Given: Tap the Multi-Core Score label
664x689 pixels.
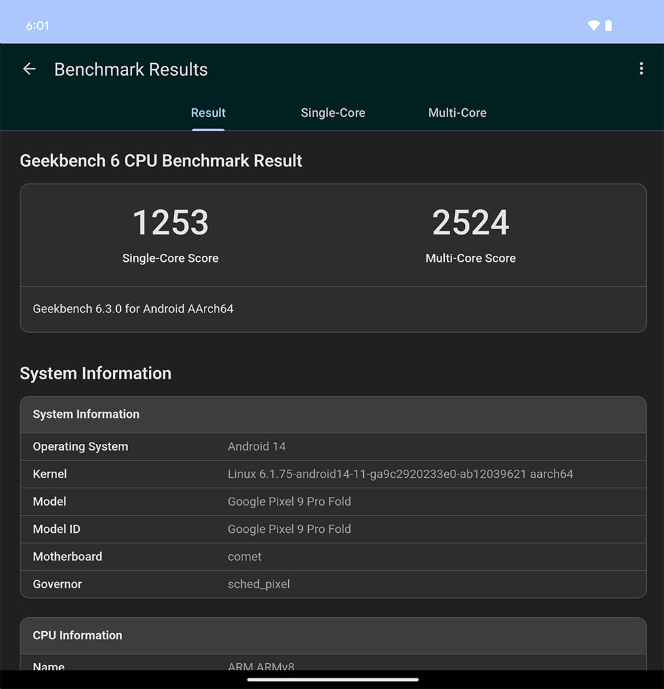Looking at the screenshot, I should 471,258.
